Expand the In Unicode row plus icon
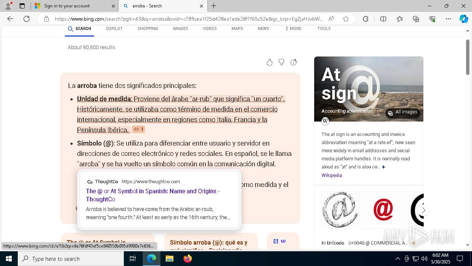The height and width of the screenshot is (266, 472). 413,243
